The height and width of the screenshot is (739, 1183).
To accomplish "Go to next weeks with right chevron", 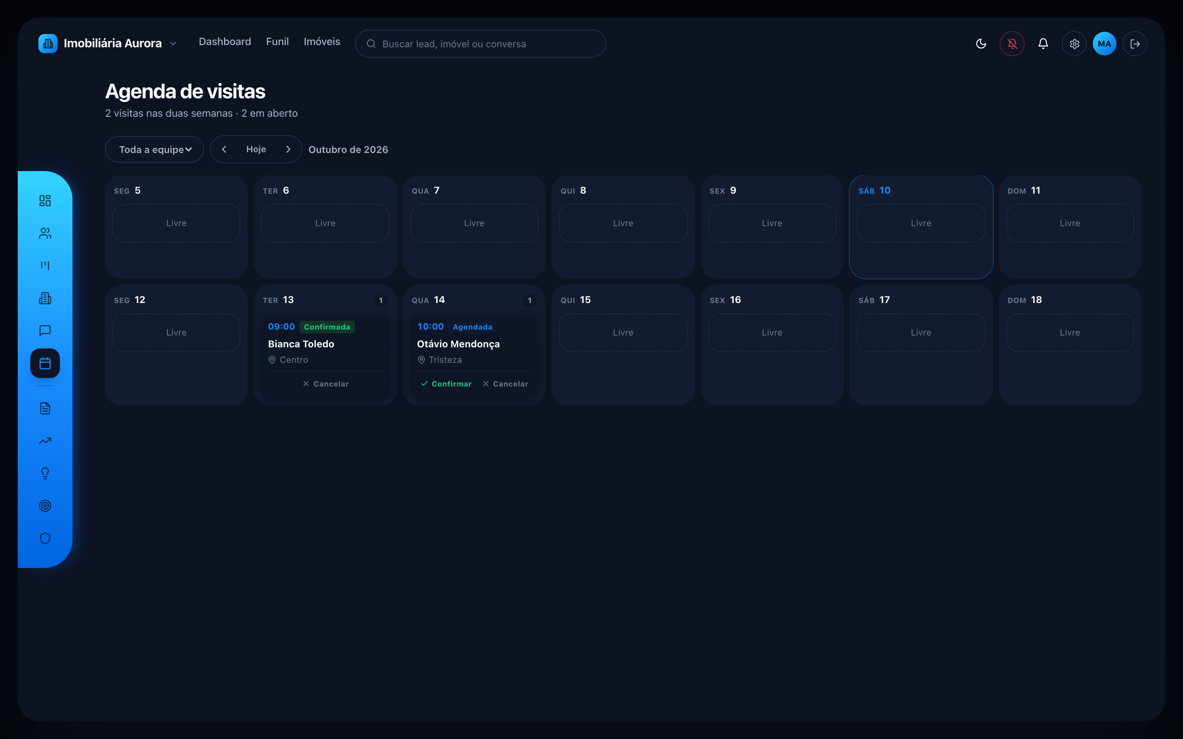I will pyautogui.click(x=288, y=149).
